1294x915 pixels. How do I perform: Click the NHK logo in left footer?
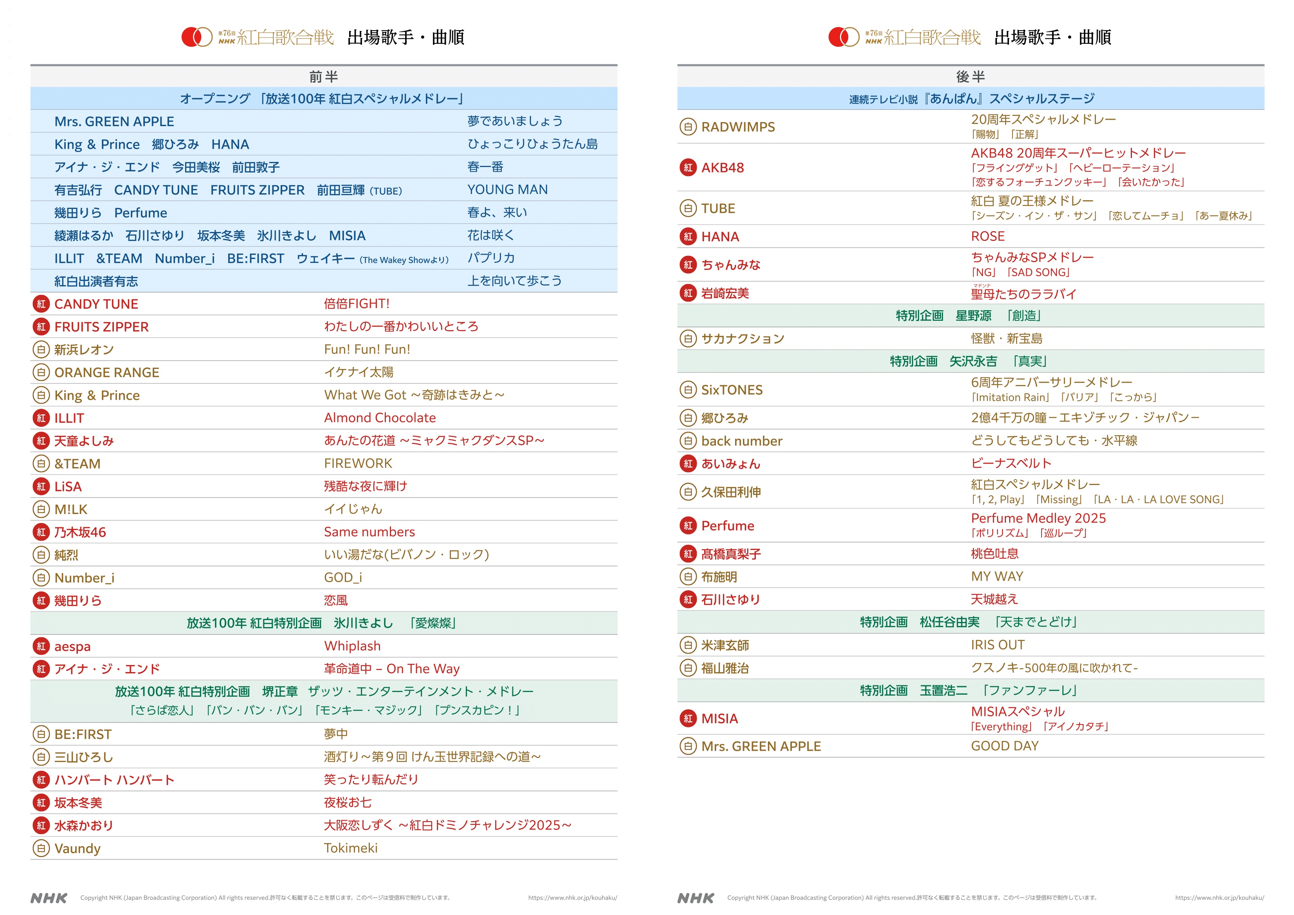pyautogui.click(x=49, y=898)
